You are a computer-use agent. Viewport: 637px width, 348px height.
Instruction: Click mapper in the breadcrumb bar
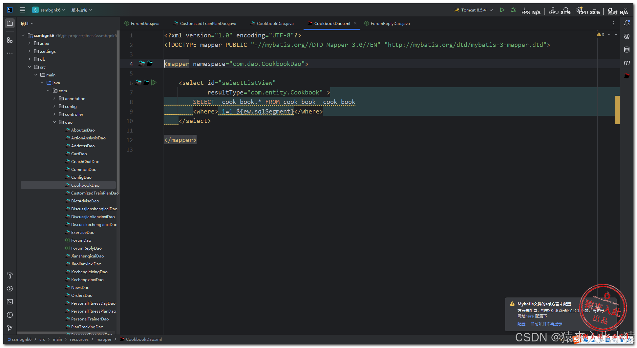point(104,339)
